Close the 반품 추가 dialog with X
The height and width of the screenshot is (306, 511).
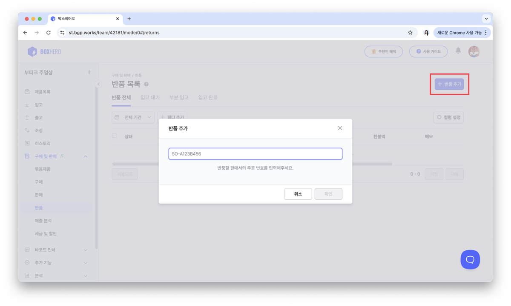pyautogui.click(x=340, y=128)
